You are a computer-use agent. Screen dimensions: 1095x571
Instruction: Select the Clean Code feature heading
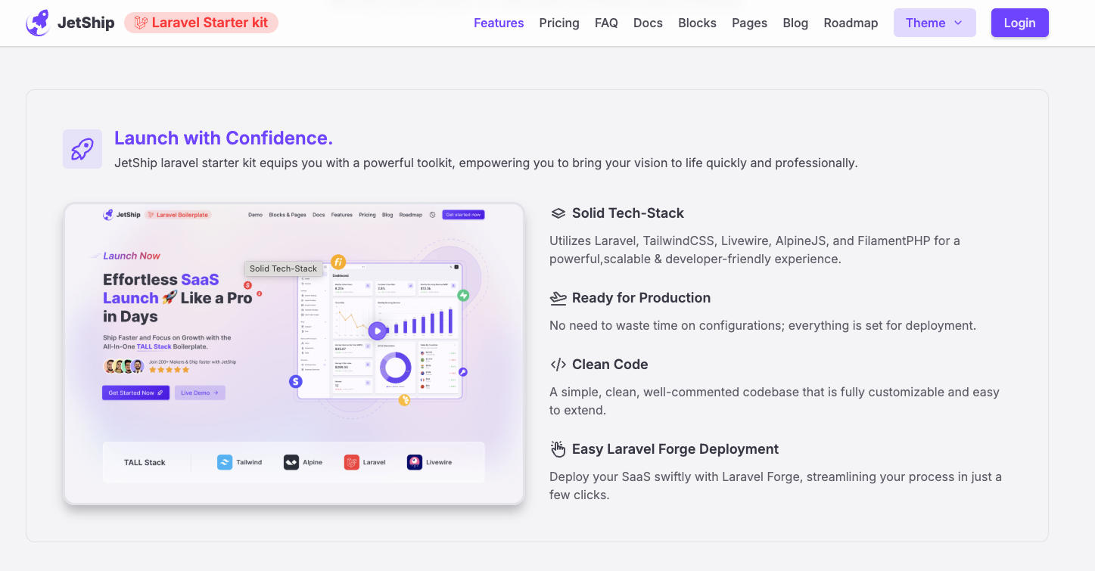610,365
